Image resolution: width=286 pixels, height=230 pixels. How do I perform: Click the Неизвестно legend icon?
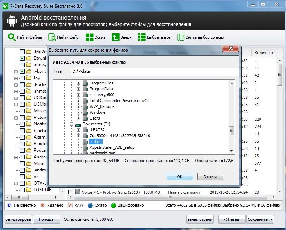coord(9,205)
